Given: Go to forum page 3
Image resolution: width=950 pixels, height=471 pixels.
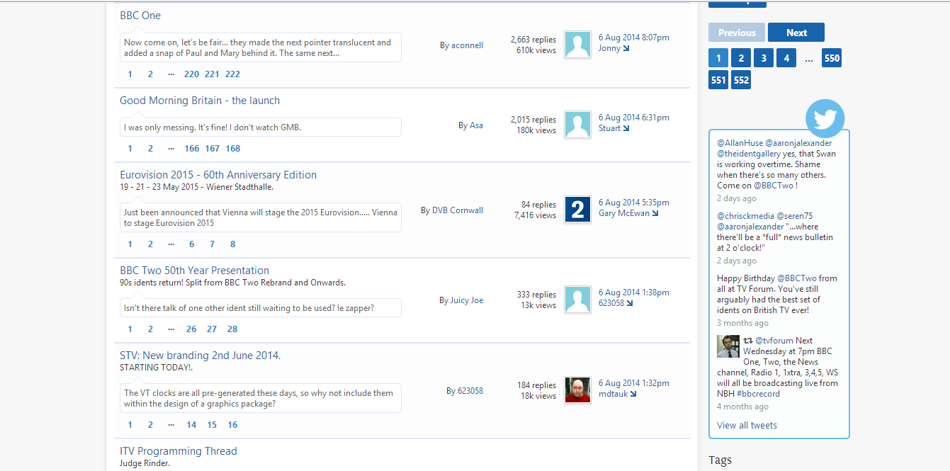Looking at the screenshot, I should (x=764, y=58).
